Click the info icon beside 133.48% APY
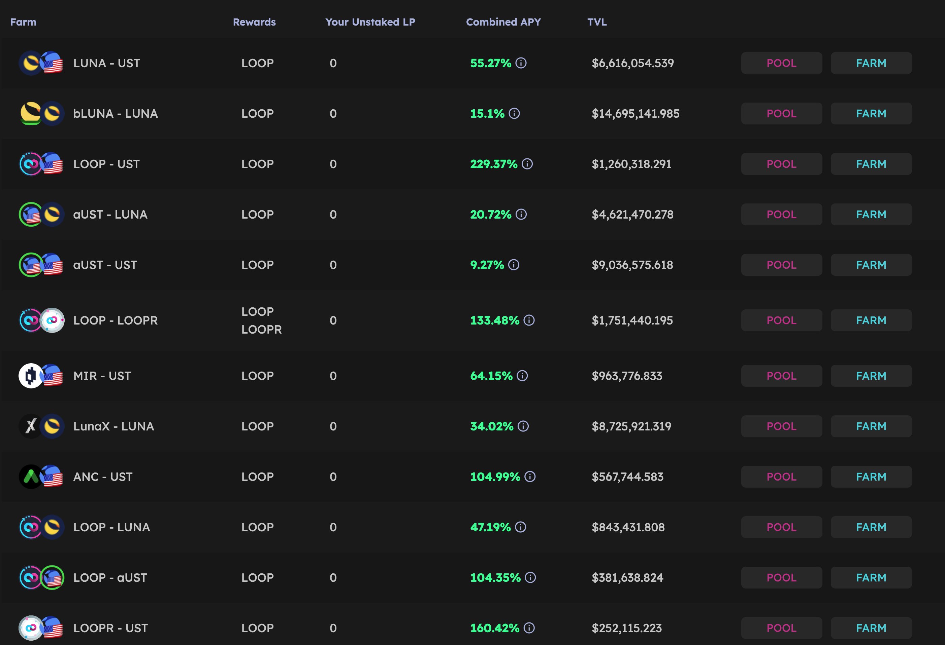Viewport: 945px width, 645px height. point(529,320)
